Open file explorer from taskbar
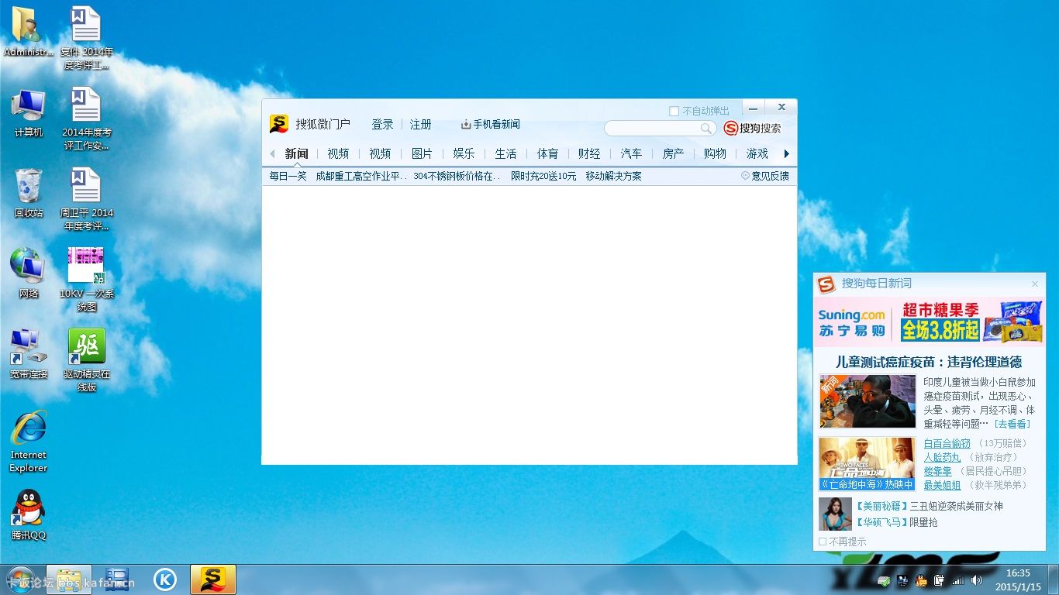Screen dimensions: 1059x595 point(69,580)
